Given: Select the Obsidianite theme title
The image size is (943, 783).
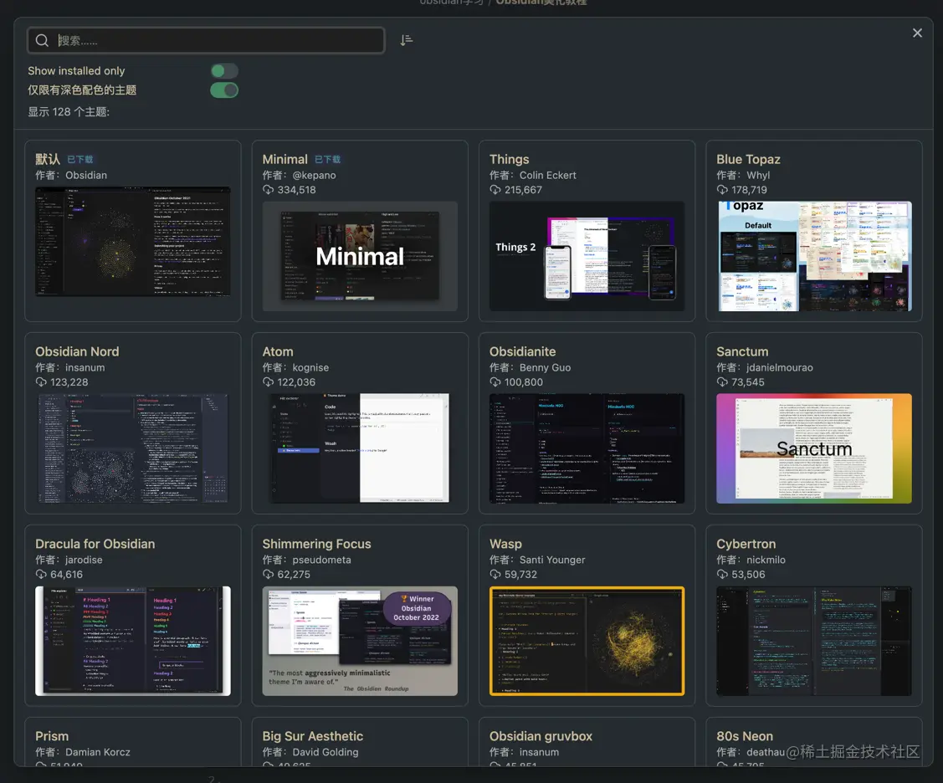Looking at the screenshot, I should (x=523, y=352).
